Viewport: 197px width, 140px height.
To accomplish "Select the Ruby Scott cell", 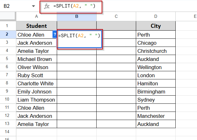I will (x=37, y=75).
